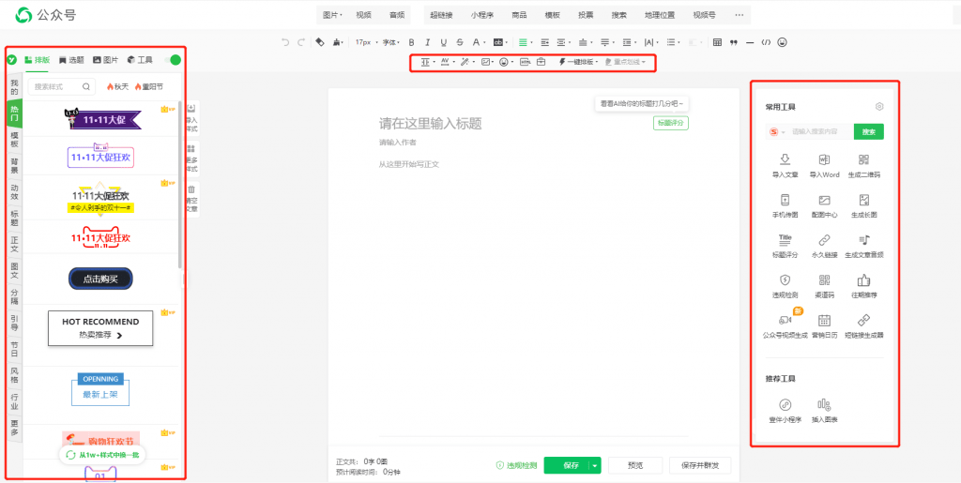Open 短链接生成器 short link tool

click(x=864, y=326)
